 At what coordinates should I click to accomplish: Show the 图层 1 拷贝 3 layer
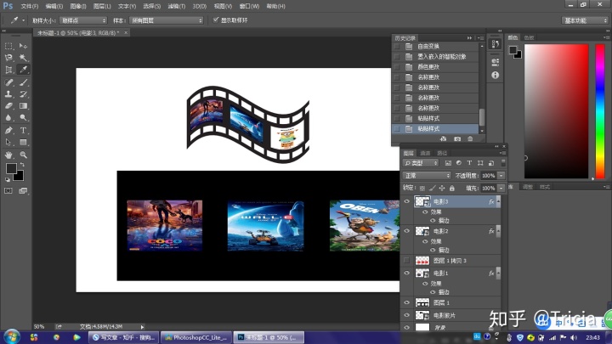click(406, 260)
